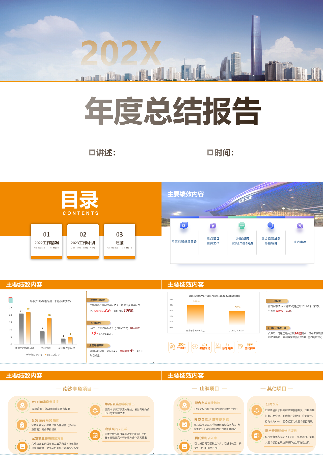
Task: Click the 目录 heading on the orange panel
Action: click(80, 200)
